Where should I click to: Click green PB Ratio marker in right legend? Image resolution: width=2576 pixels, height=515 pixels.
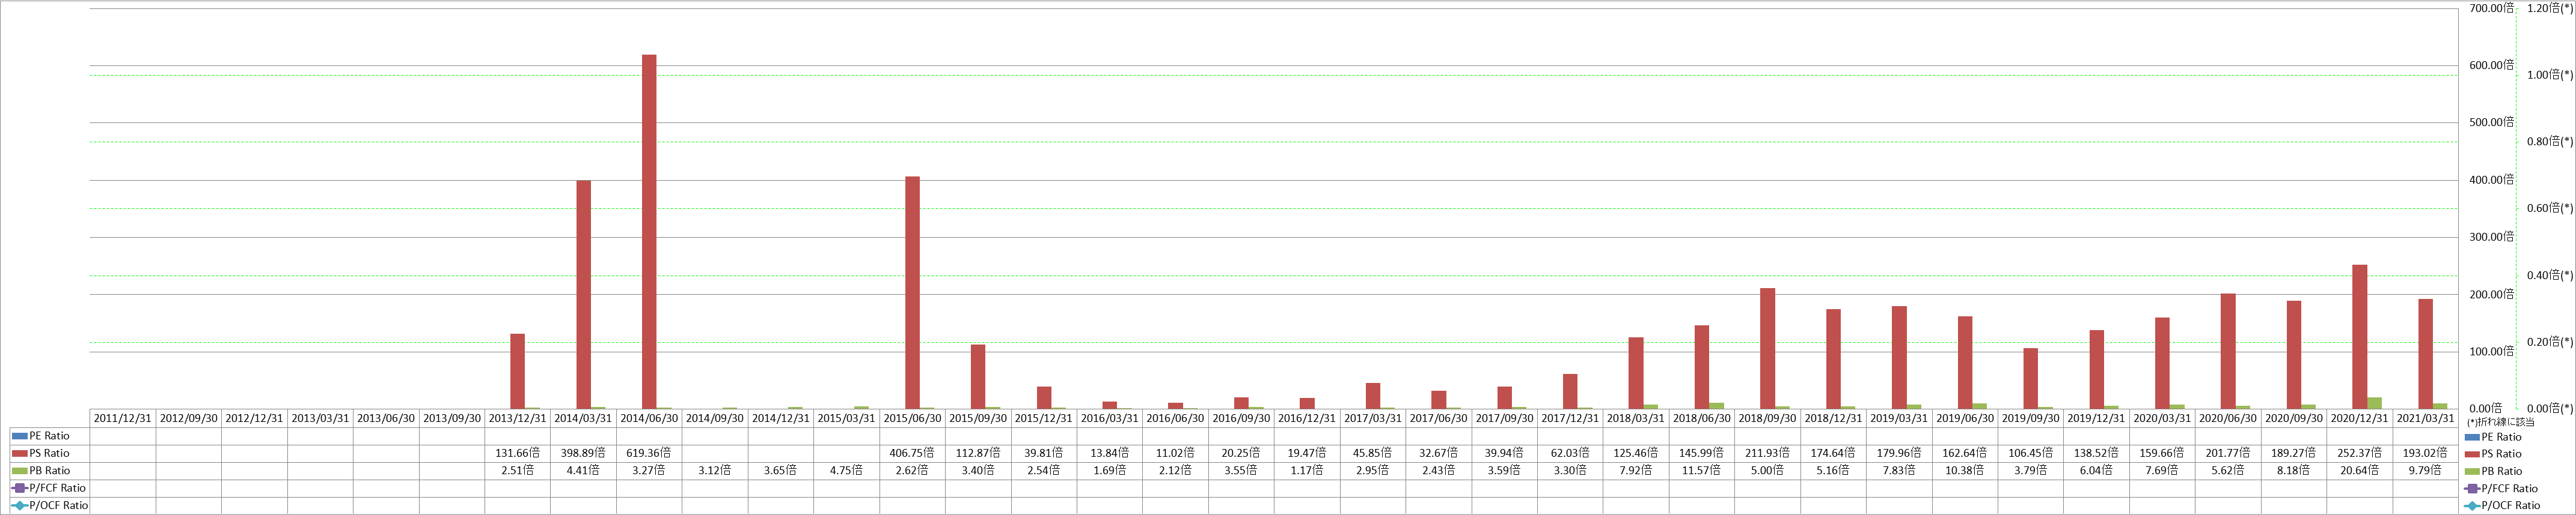(x=2472, y=471)
